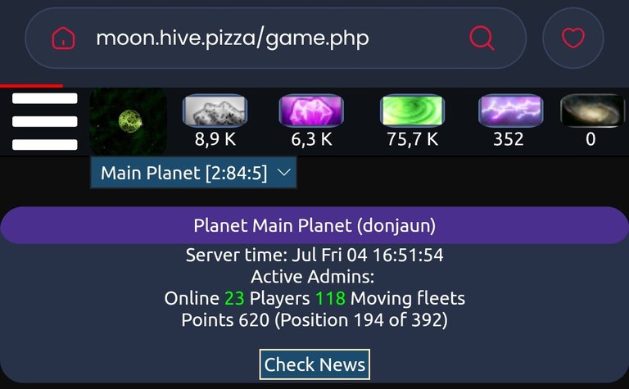Click the metal resource icon showing 8,9 K
This screenshot has width=629, height=389.
[215, 111]
